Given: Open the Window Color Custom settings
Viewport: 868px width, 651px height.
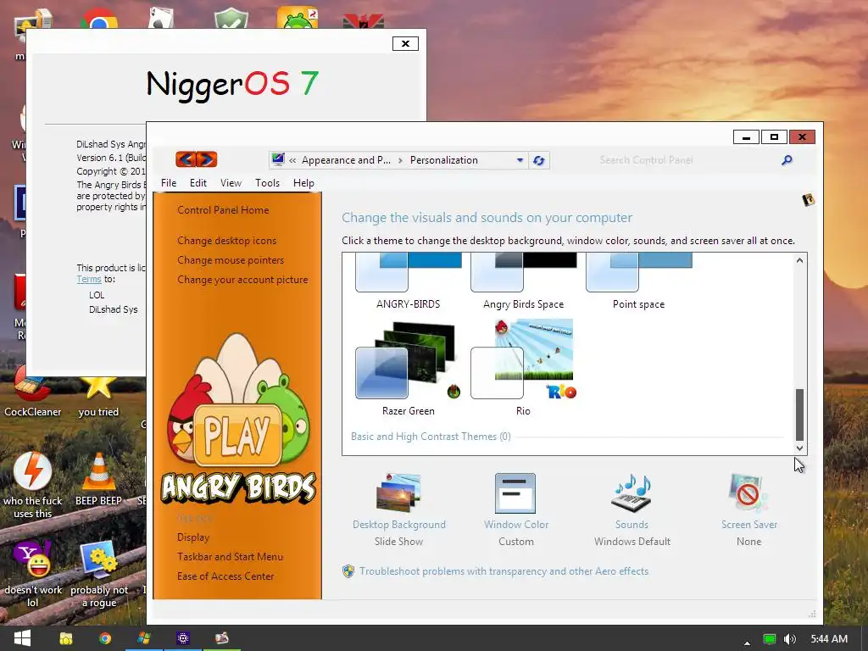Looking at the screenshot, I should point(516,509).
